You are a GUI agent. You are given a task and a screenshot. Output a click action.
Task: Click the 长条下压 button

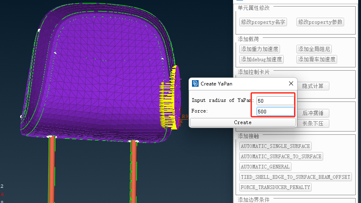(313, 124)
